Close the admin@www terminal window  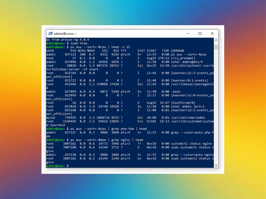point(212,34)
